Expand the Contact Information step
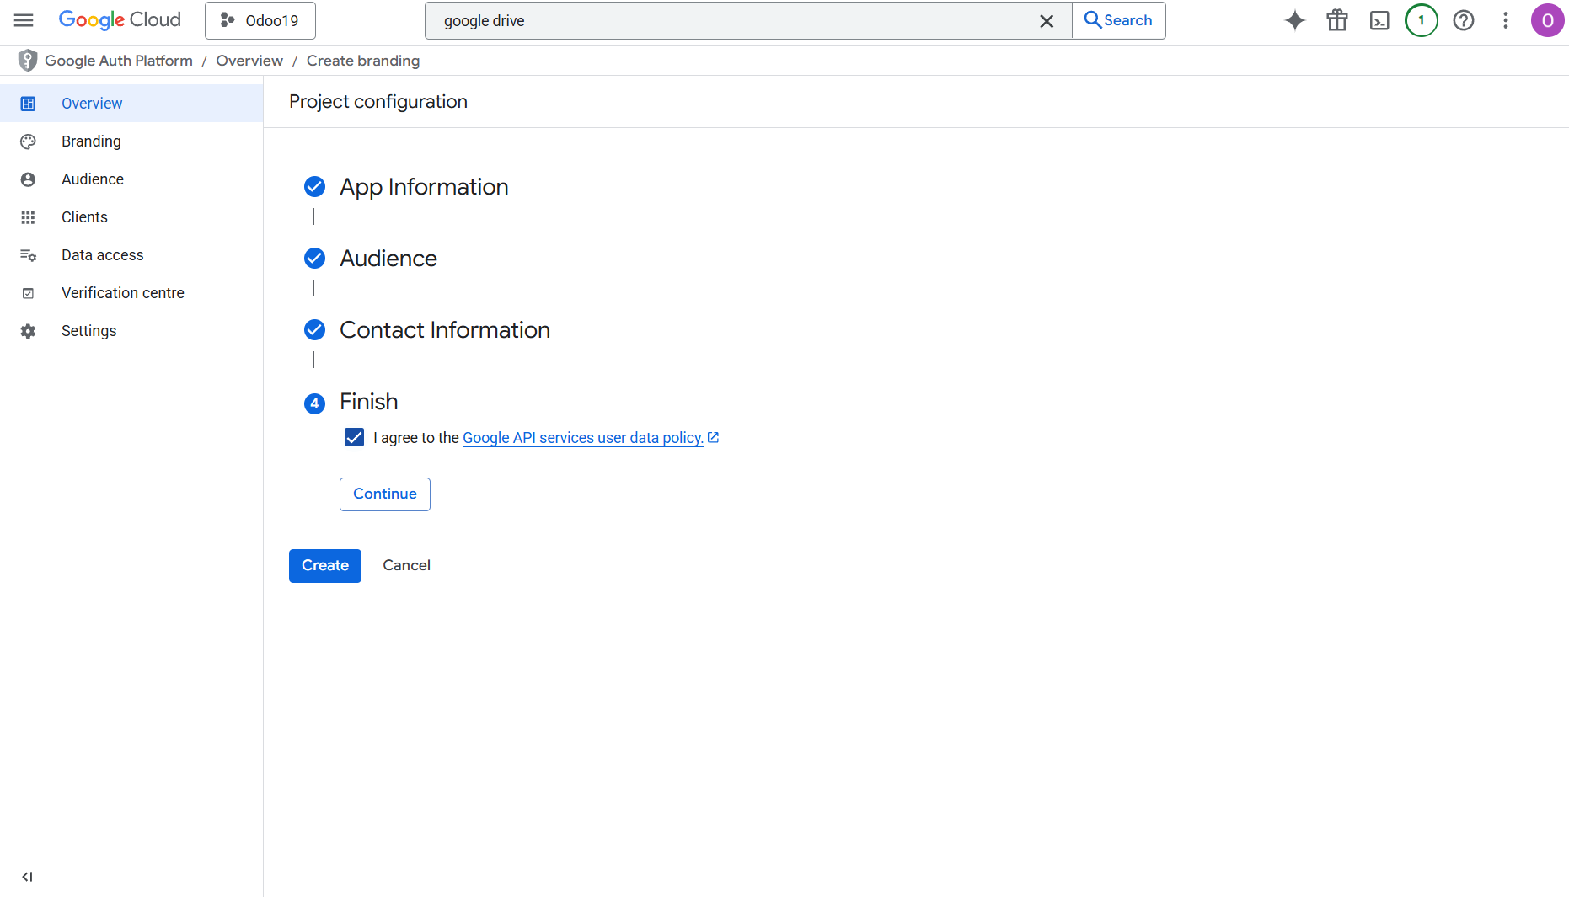 coord(444,330)
